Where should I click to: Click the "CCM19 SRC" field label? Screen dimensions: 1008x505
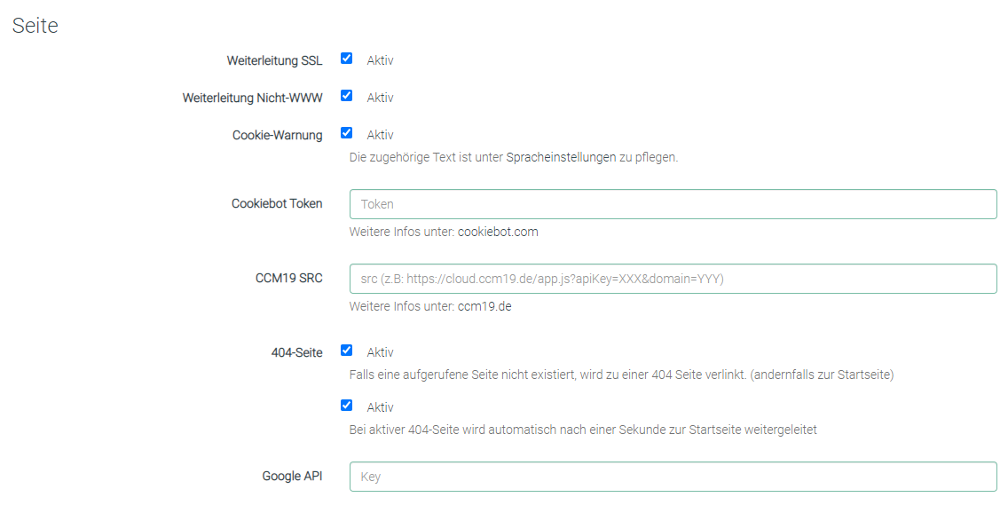[288, 279]
